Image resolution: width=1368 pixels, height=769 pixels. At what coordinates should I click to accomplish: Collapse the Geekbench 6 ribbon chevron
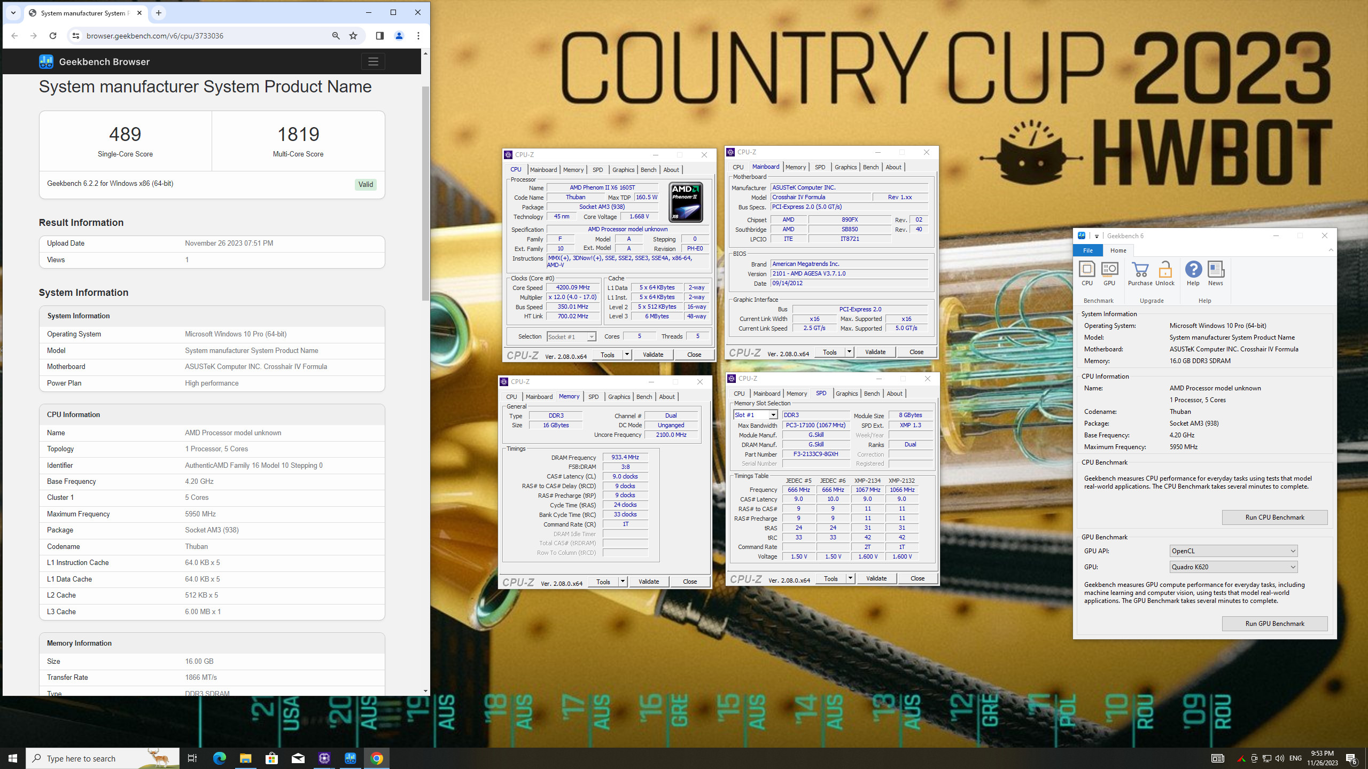click(x=1331, y=250)
